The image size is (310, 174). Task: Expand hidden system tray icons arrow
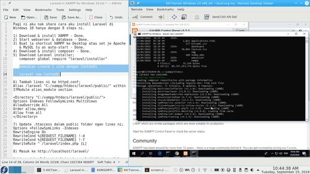tap(258, 170)
